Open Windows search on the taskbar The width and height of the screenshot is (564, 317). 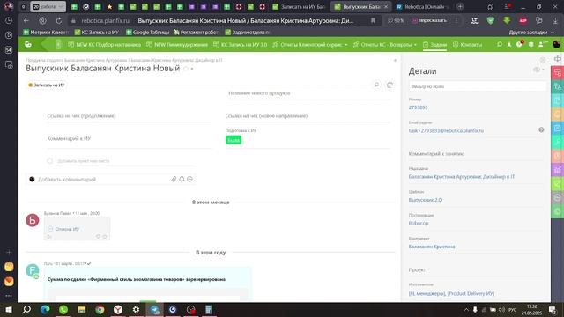[x=26, y=309]
